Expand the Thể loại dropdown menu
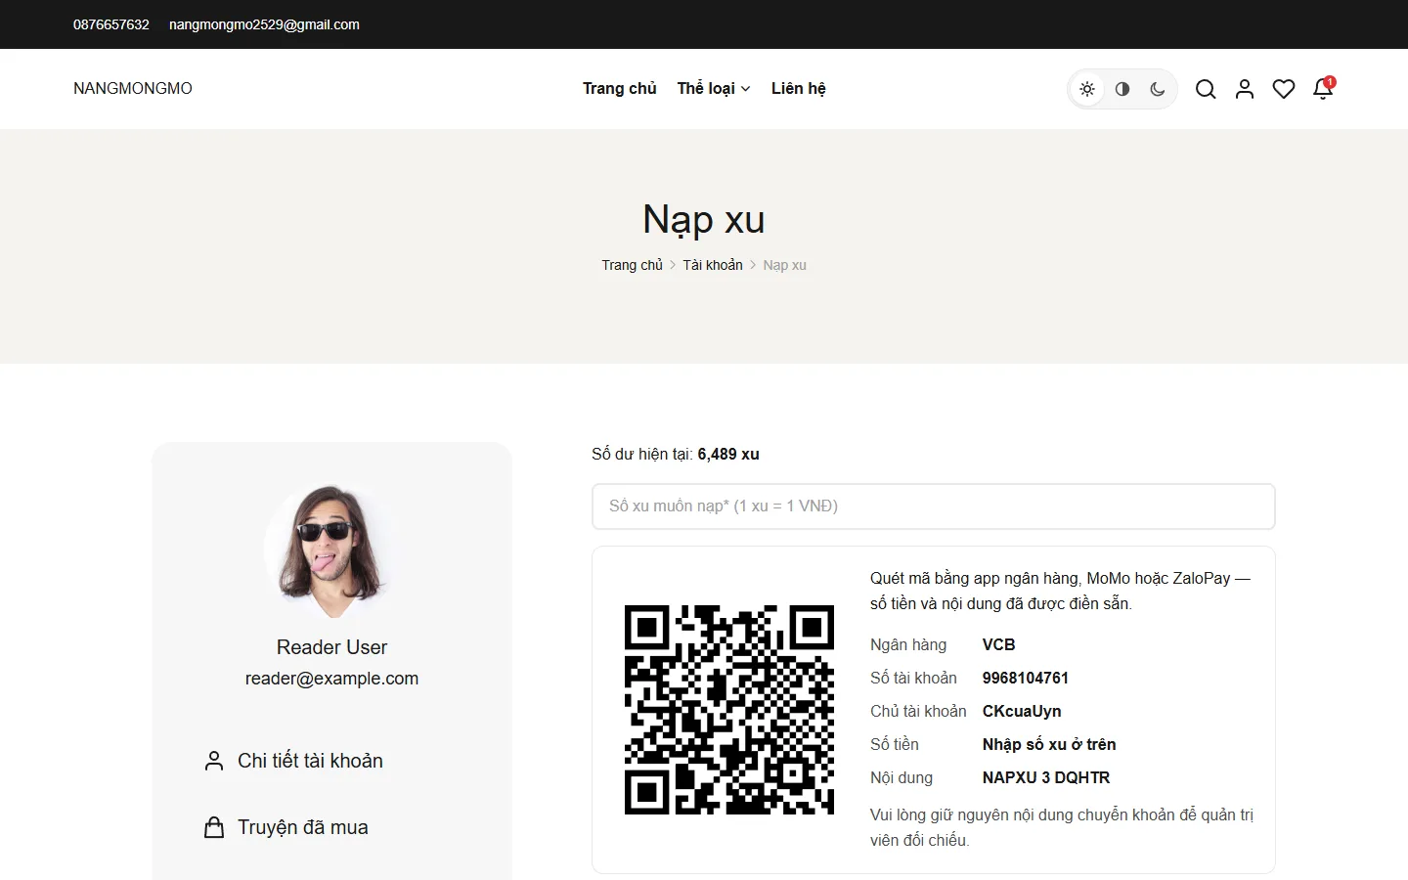Image resolution: width=1408 pixels, height=880 pixels. click(x=714, y=88)
